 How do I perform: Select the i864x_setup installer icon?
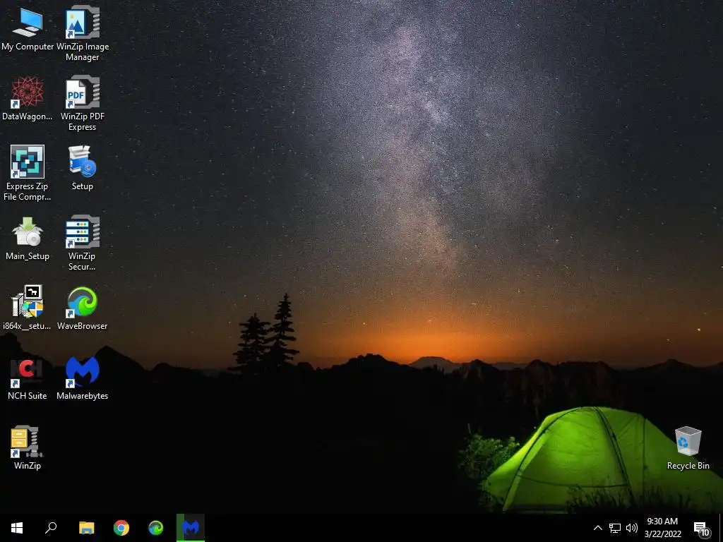(x=28, y=308)
